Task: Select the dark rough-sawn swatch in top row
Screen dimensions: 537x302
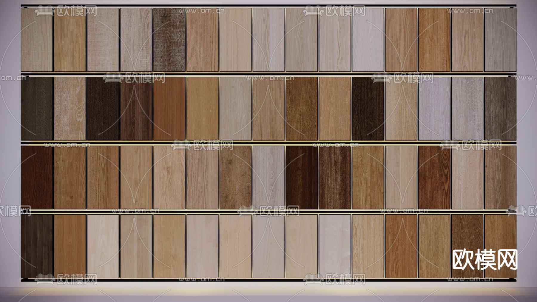Action: pos(169,40)
